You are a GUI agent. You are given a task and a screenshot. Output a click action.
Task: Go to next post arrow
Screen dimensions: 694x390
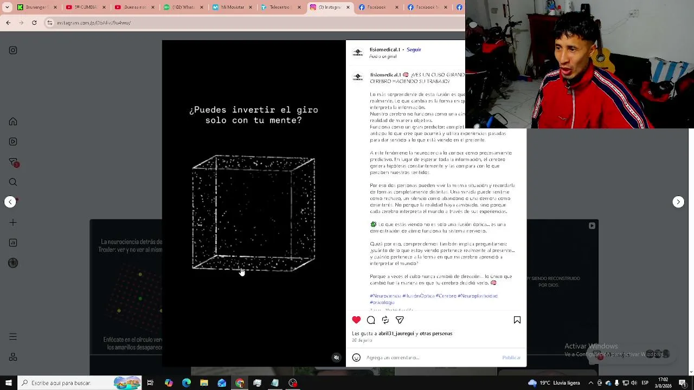pos(678,202)
